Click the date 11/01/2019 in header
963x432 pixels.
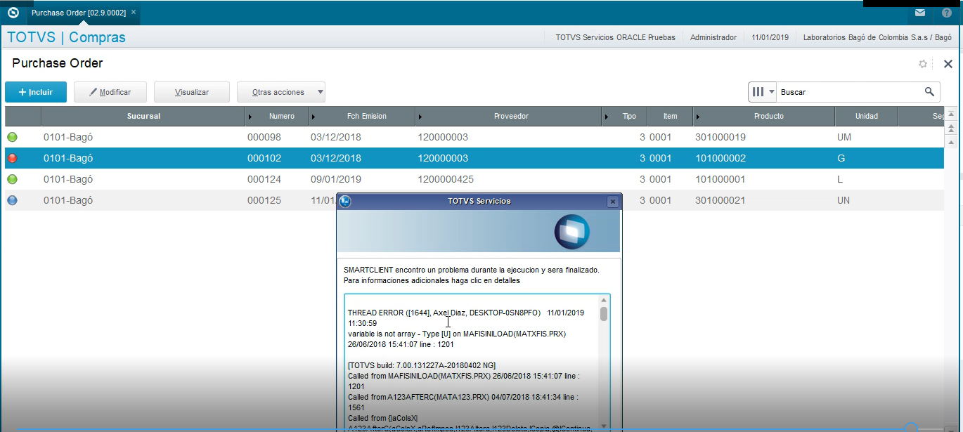tap(770, 37)
